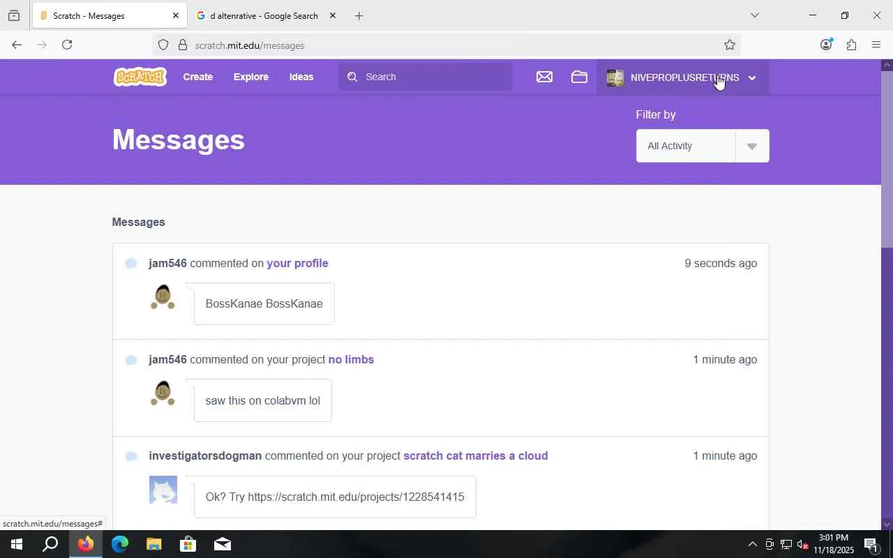
Task: Open the Ideas menu item
Action: coord(301,77)
